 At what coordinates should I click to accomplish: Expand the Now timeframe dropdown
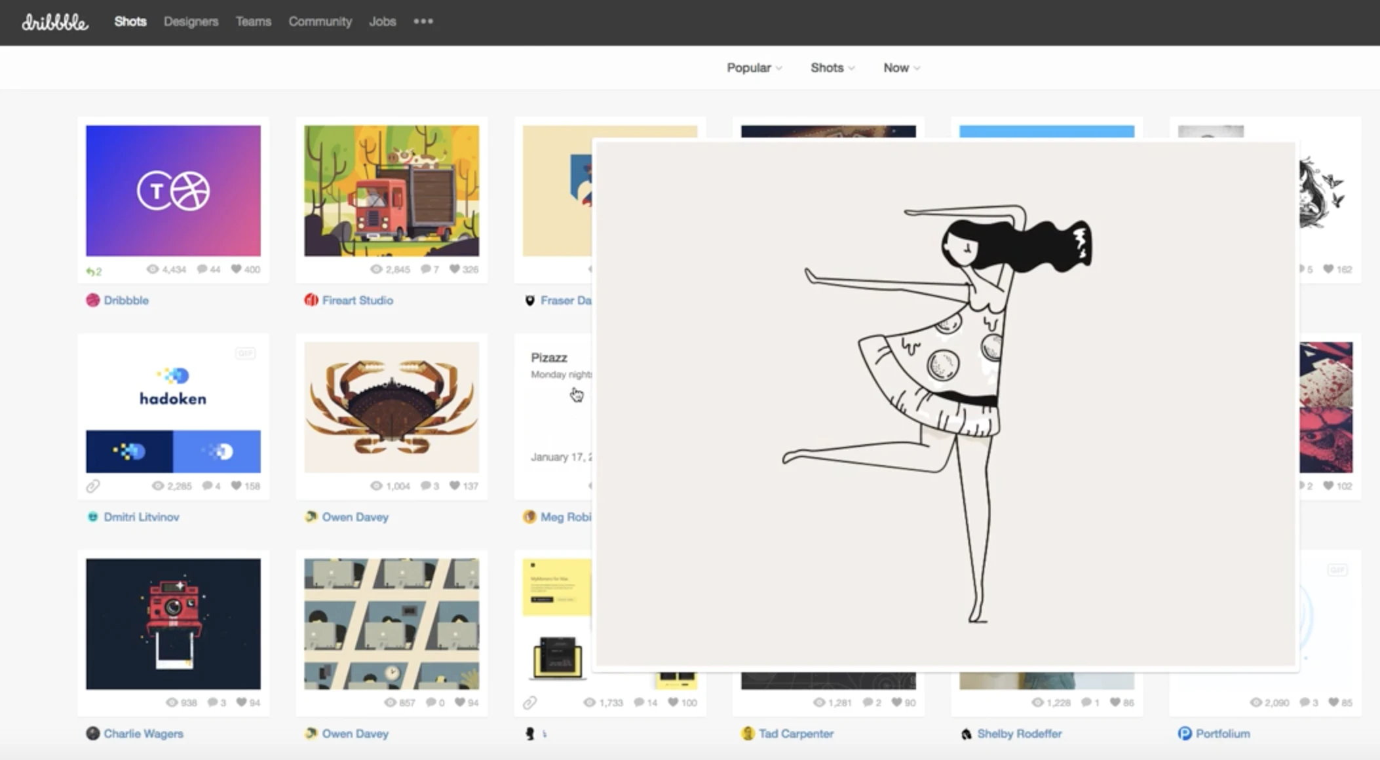click(901, 67)
